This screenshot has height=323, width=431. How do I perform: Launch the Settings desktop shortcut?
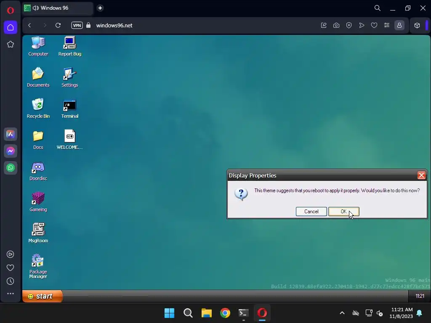69,77
